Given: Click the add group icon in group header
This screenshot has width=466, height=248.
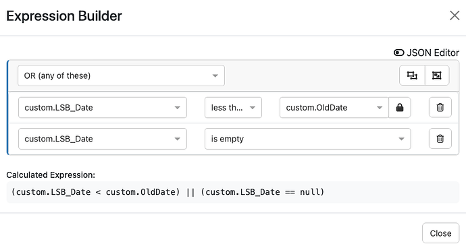Looking at the screenshot, I should pyautogui.click(x=436, y=75).
